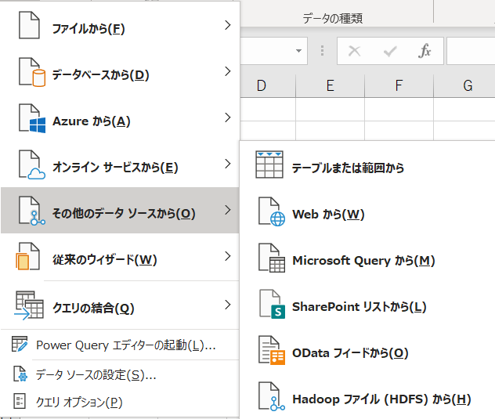495x419 pixels.
Task: Click the legacy wizard pages icon
Action: pyautogui.click(x=27, y=256)
